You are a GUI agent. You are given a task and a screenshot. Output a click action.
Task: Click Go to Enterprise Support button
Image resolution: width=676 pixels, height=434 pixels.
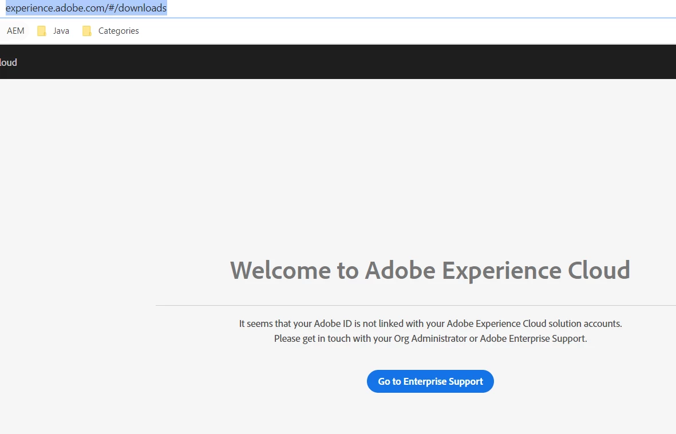click(x=430, y=381)
